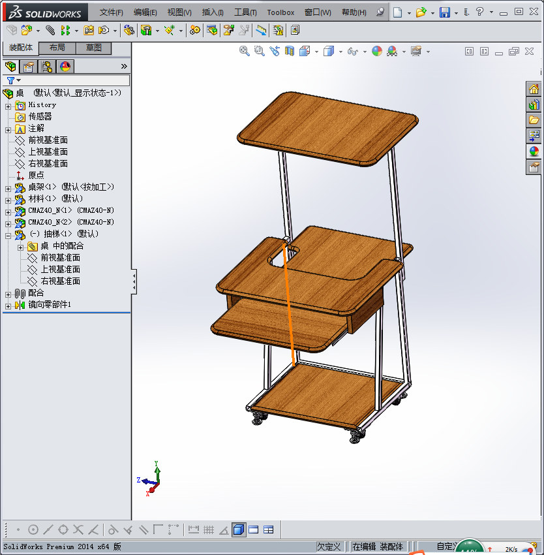Toggle the grid display button in bottom toolbar
This screenshot has width=544, height=555.
point(209,530)
